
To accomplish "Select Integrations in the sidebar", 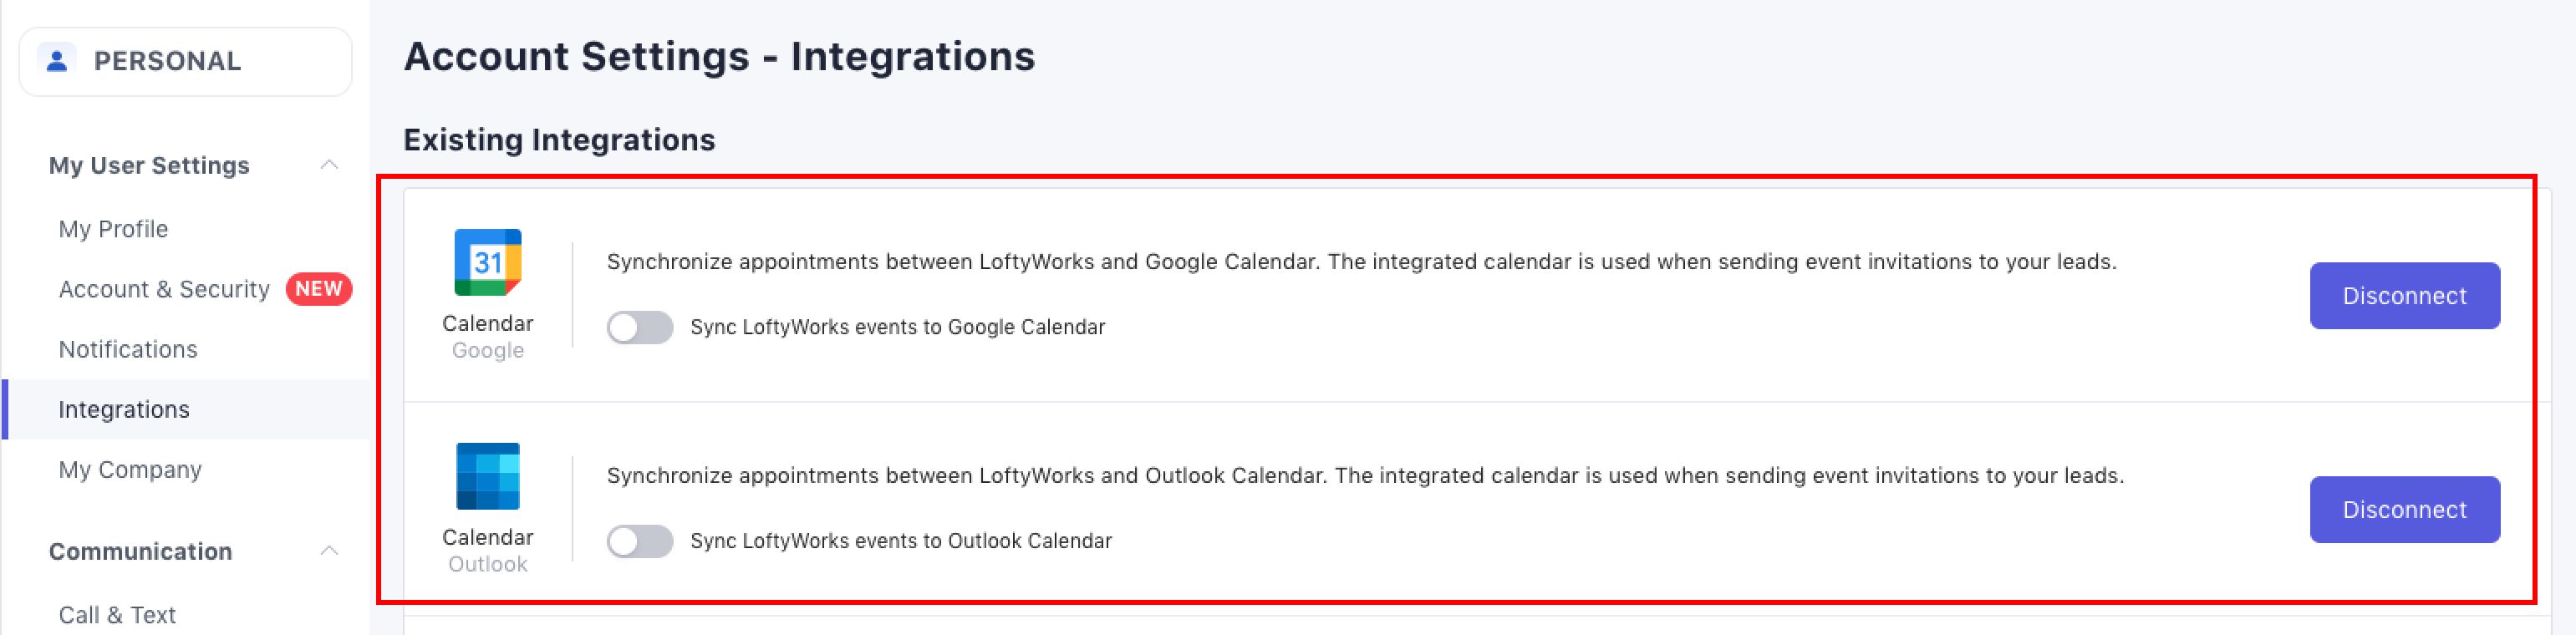I will click(124, 409).
